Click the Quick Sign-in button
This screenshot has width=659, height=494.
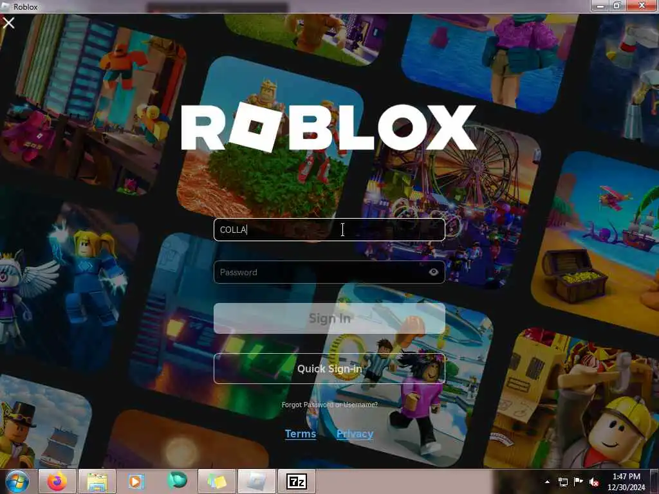(329, 369)
